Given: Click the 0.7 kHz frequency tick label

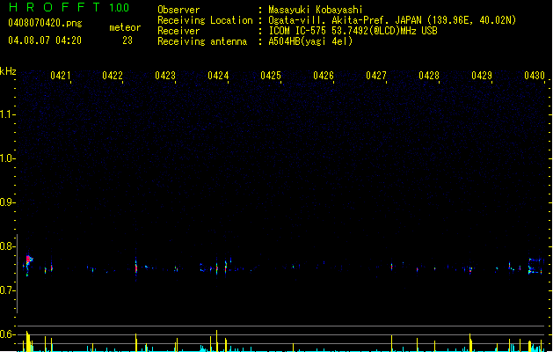Looking at the screenshot, I should (x=7, y=290).
